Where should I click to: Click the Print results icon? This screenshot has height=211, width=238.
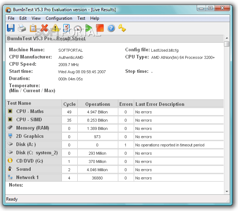(22, 28)
